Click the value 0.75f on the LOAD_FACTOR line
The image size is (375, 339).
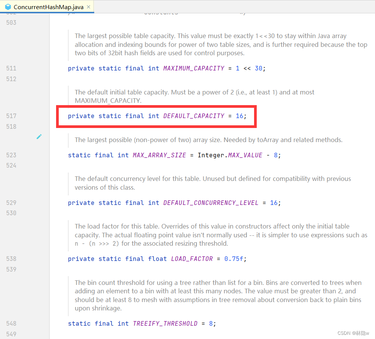(x=233, y=259)
